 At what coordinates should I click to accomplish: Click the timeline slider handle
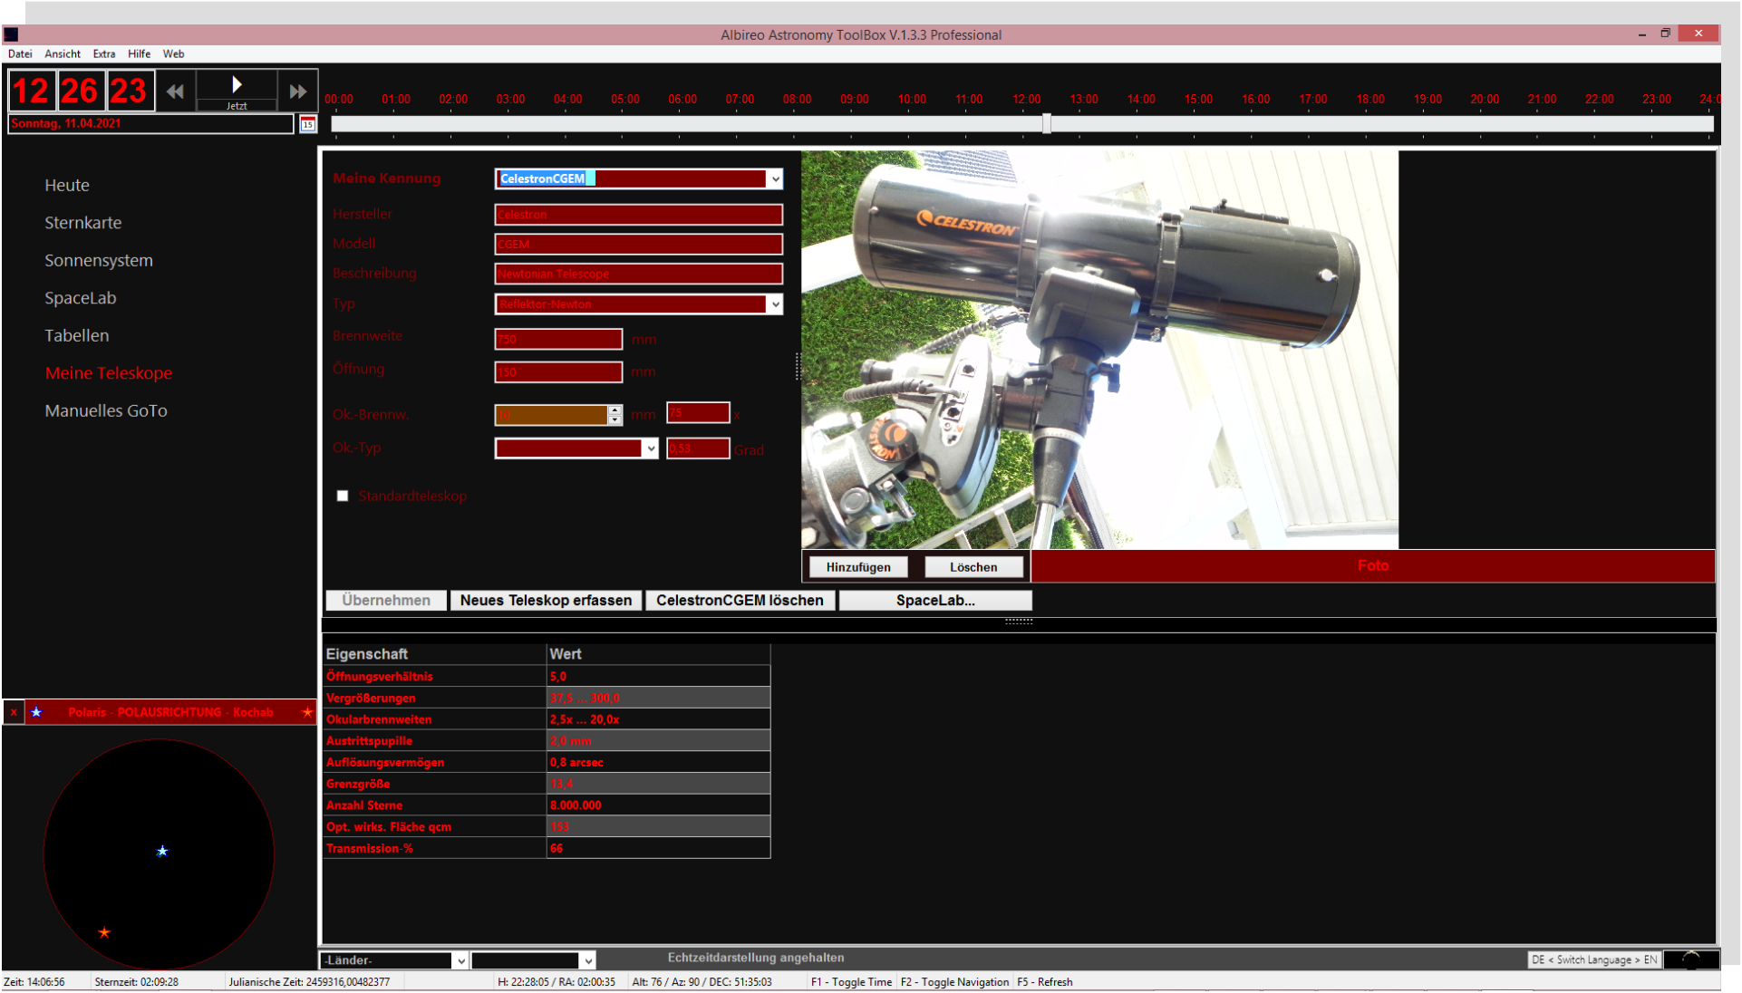point(1047,123)
